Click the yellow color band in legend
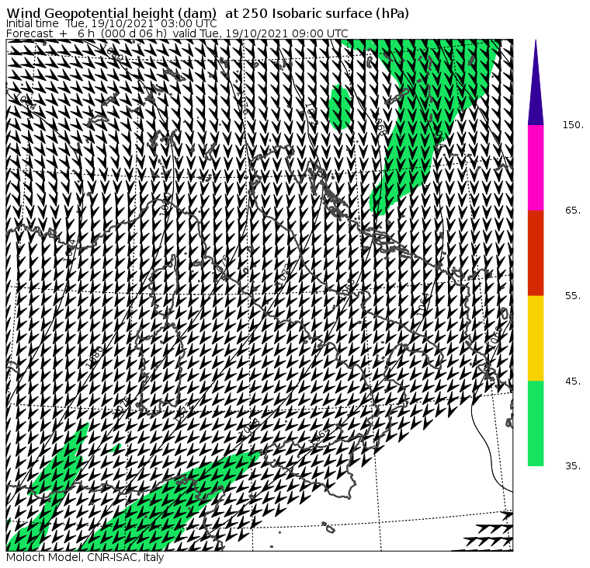590x568 pixels. pos(536,338)
